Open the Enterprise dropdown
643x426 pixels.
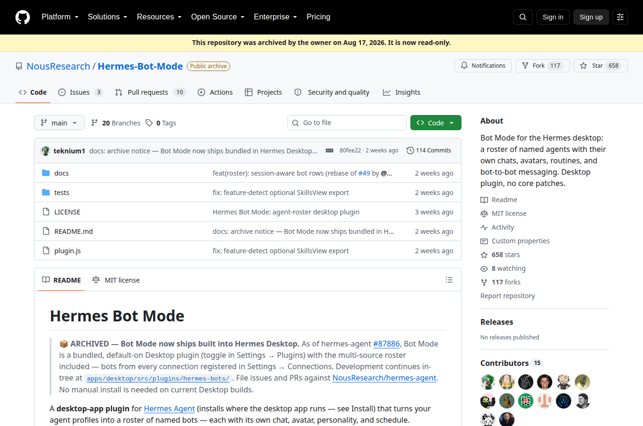pyautogui.click(x=276, y=17)
